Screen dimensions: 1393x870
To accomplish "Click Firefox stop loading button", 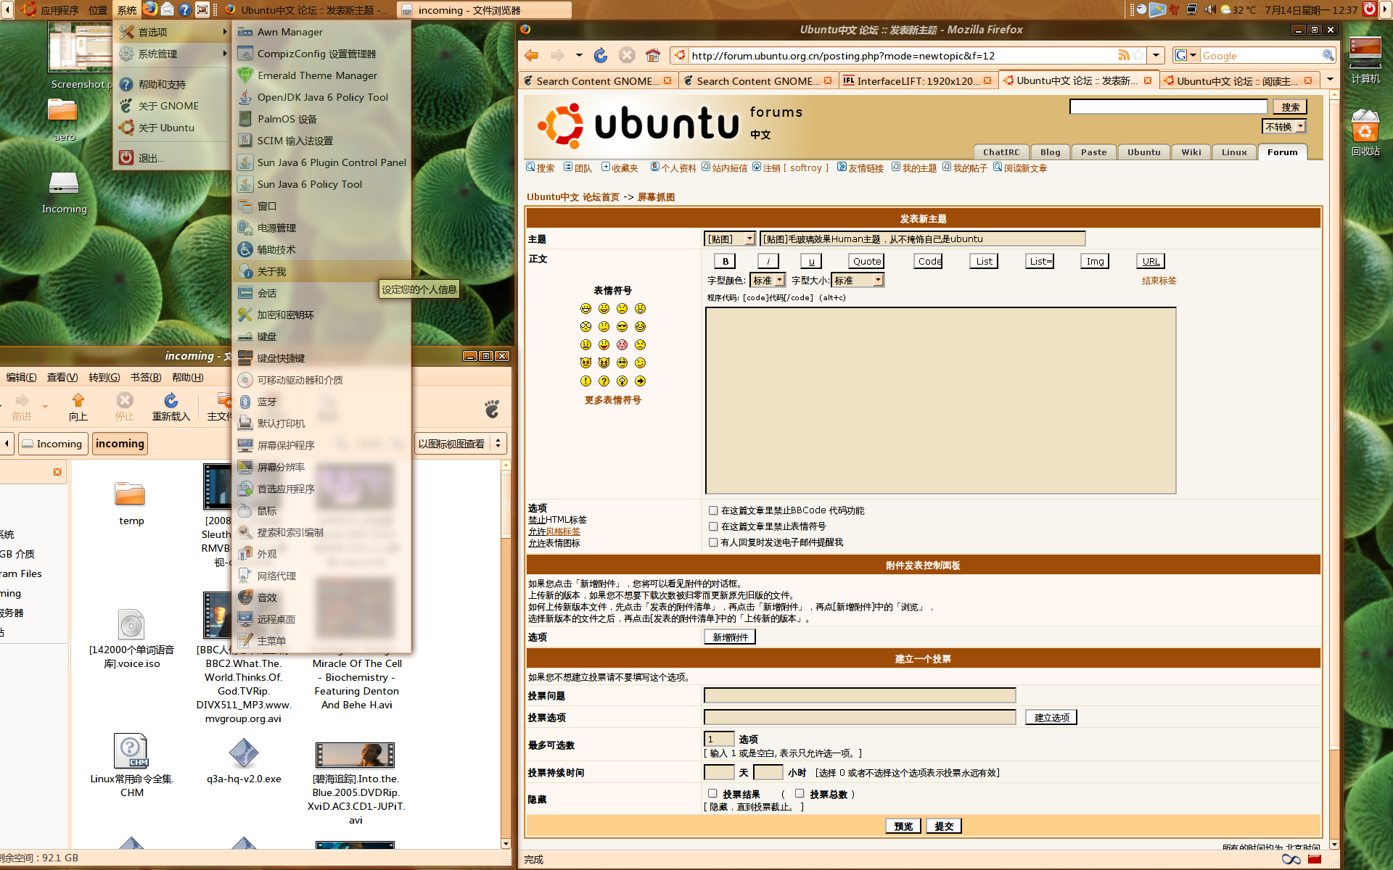I will [627, 56].
